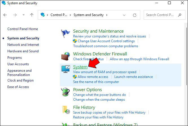Screen dimensions: 188x126
Task: Open Power Options heading
Action: coord(88,90)
